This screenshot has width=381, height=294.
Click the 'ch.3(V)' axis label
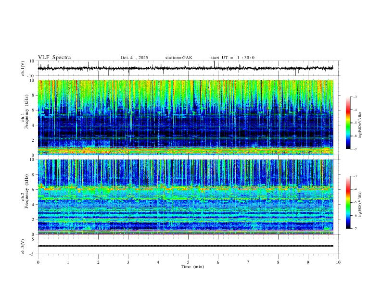(x=23, y=246)
